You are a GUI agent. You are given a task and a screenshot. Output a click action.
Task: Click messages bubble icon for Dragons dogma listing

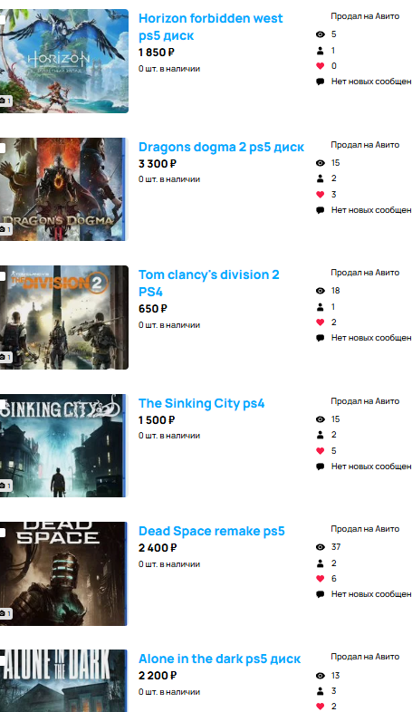point(321,210)
